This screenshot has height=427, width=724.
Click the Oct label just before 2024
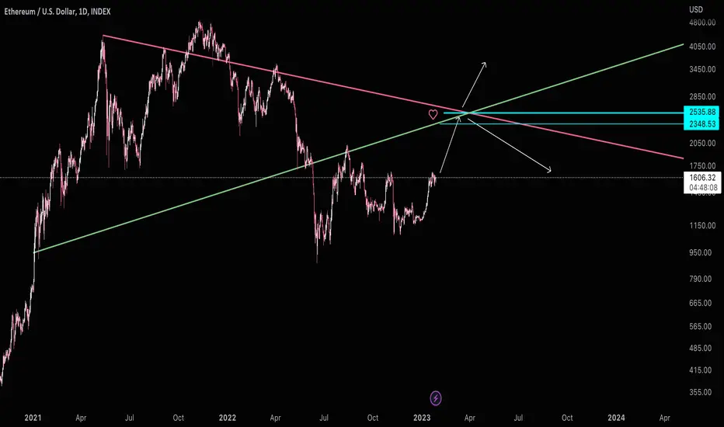click(567, 418)
